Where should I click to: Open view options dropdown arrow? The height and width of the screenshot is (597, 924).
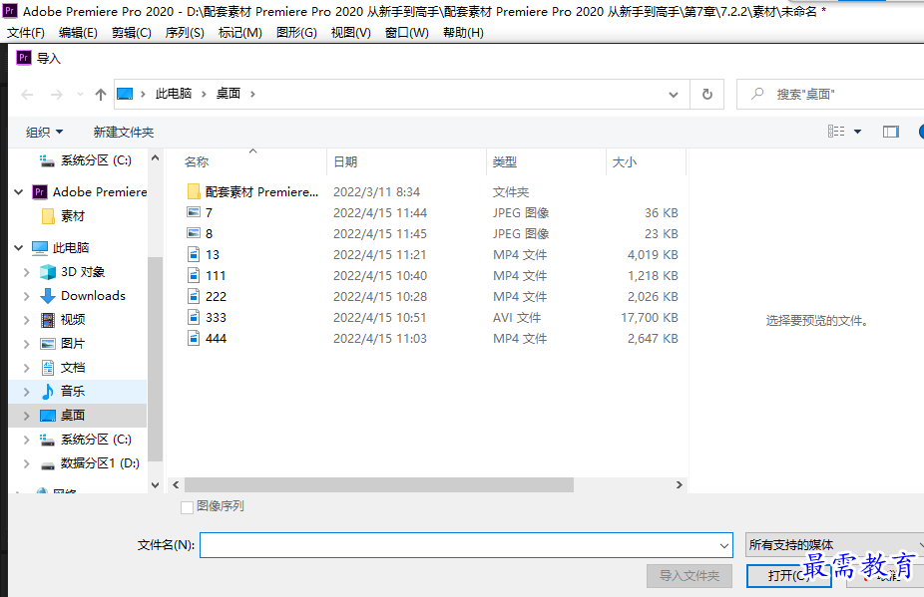pyautogui.click(x=857, y=132)
